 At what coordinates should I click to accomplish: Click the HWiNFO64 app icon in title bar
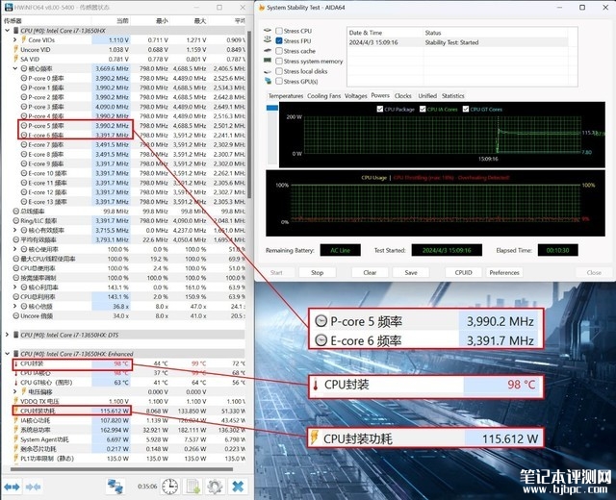[x=9, y=7]
